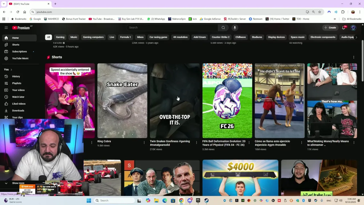
Task: Open options for FIFA Ball Deformation short
Action: point(249,142)
